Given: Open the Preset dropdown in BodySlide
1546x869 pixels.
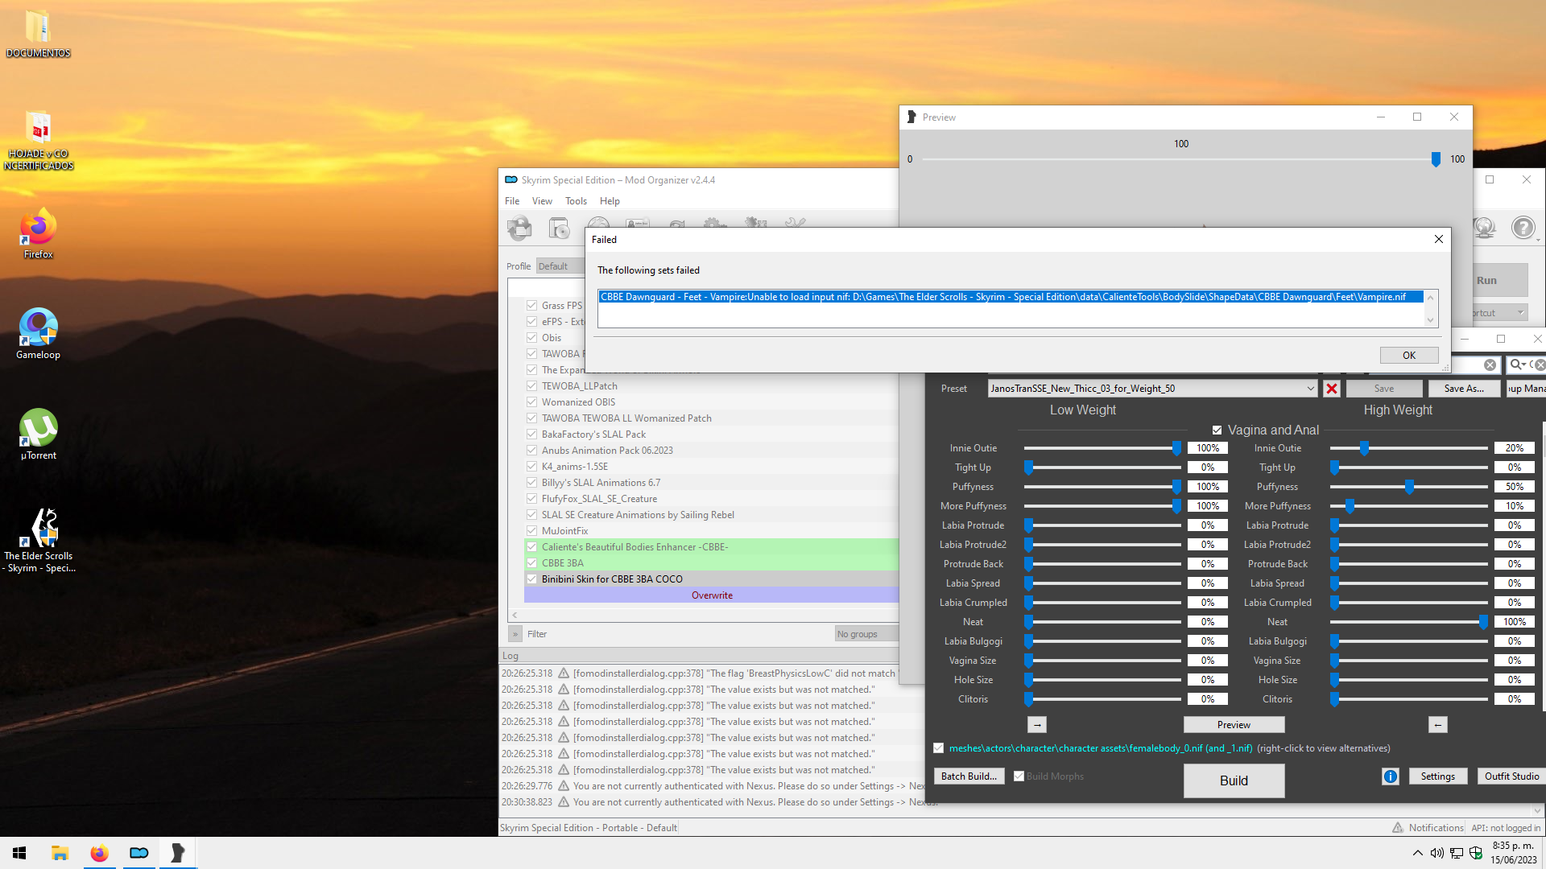Looking at the screenshot, I should coord(1152,389).
